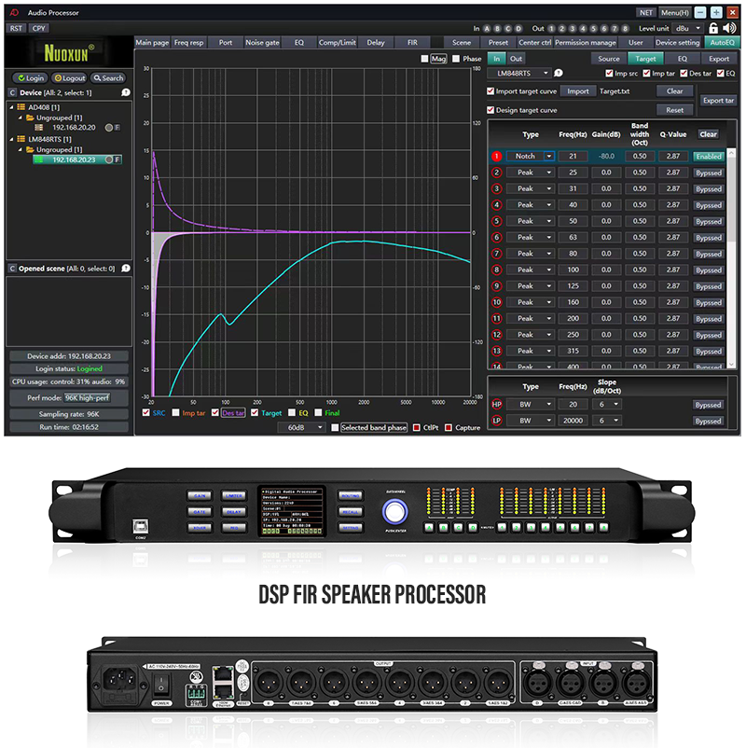This screenshot has width=746, height=748.
Task: Click the info bubble next to Opened scene
Action: coord(126,269)
